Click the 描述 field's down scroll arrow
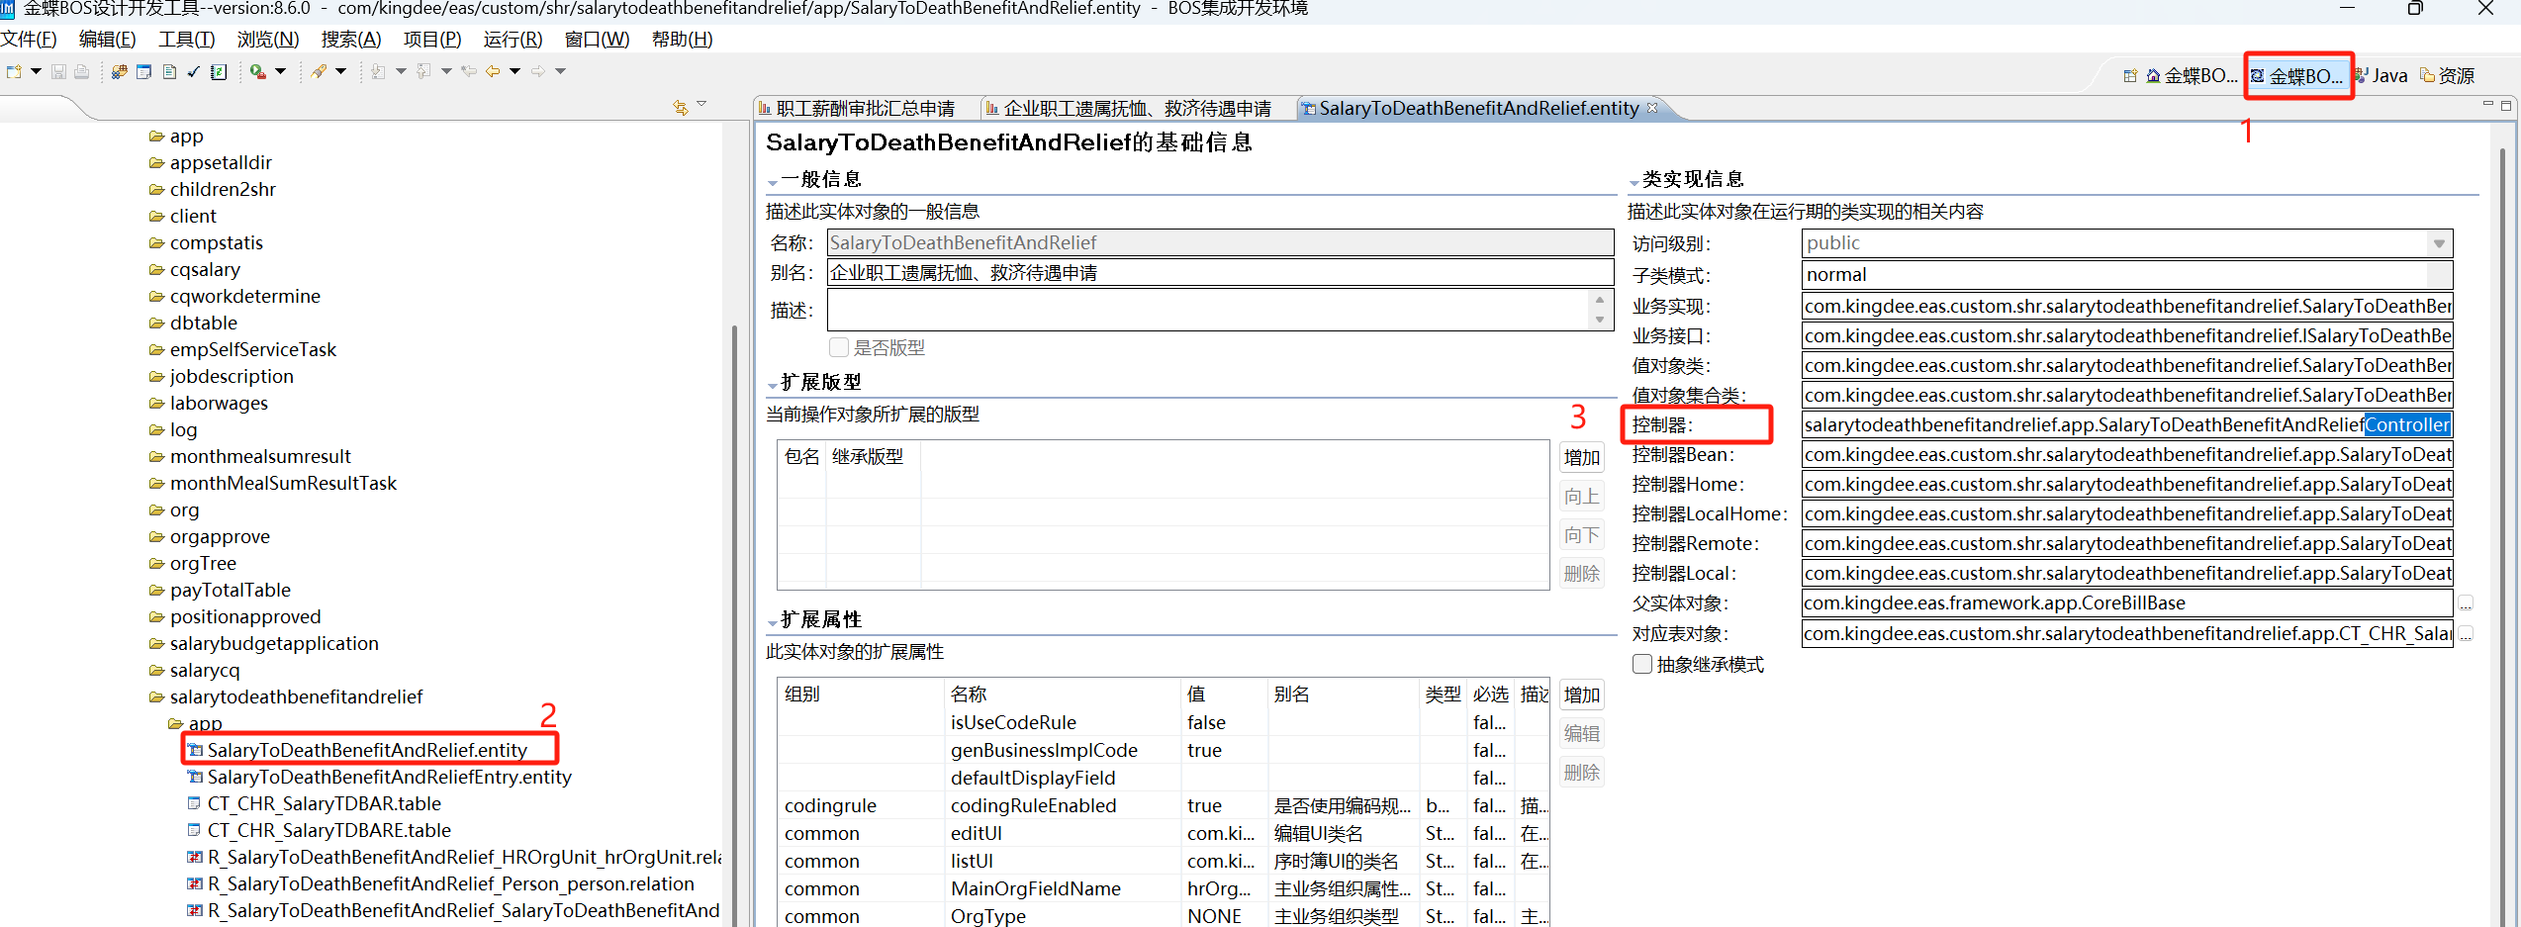The height and width of the screenshot is (927, 2521). click(x=1600, y=320)
